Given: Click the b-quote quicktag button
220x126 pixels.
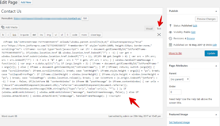Looking at the screenshot, I should coord(24,35).
